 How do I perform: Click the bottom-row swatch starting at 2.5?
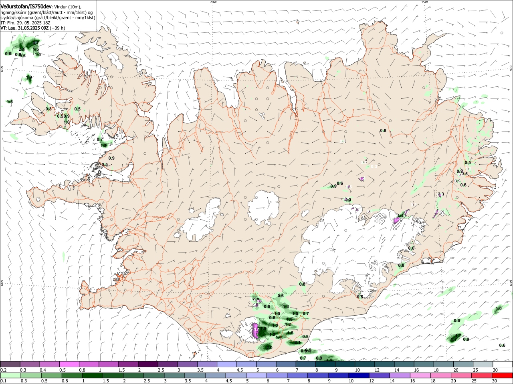point(154,376)
